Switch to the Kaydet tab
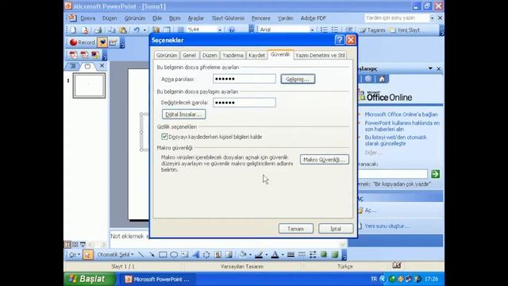This screenshot has width=508, height=286. [256, 56]
